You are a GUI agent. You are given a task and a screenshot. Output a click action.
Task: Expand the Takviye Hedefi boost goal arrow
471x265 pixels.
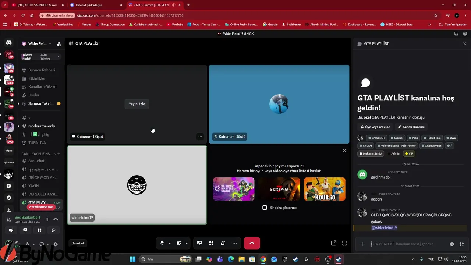(x=58, y=57)
